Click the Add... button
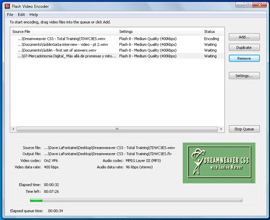The width and height of the screenshot is (270, 220). tap(244, 37)
